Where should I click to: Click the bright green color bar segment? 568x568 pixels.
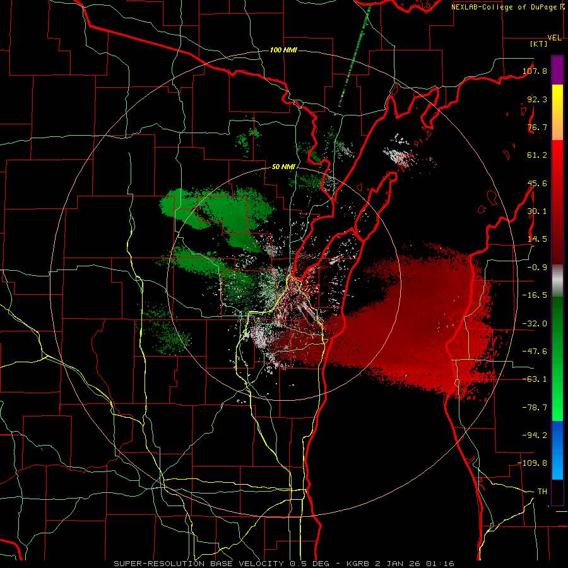coord(557,406)
